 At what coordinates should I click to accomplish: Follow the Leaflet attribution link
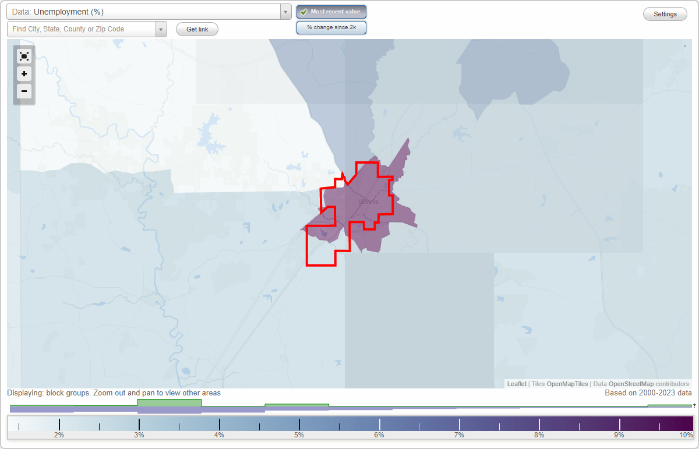(517, 384)
